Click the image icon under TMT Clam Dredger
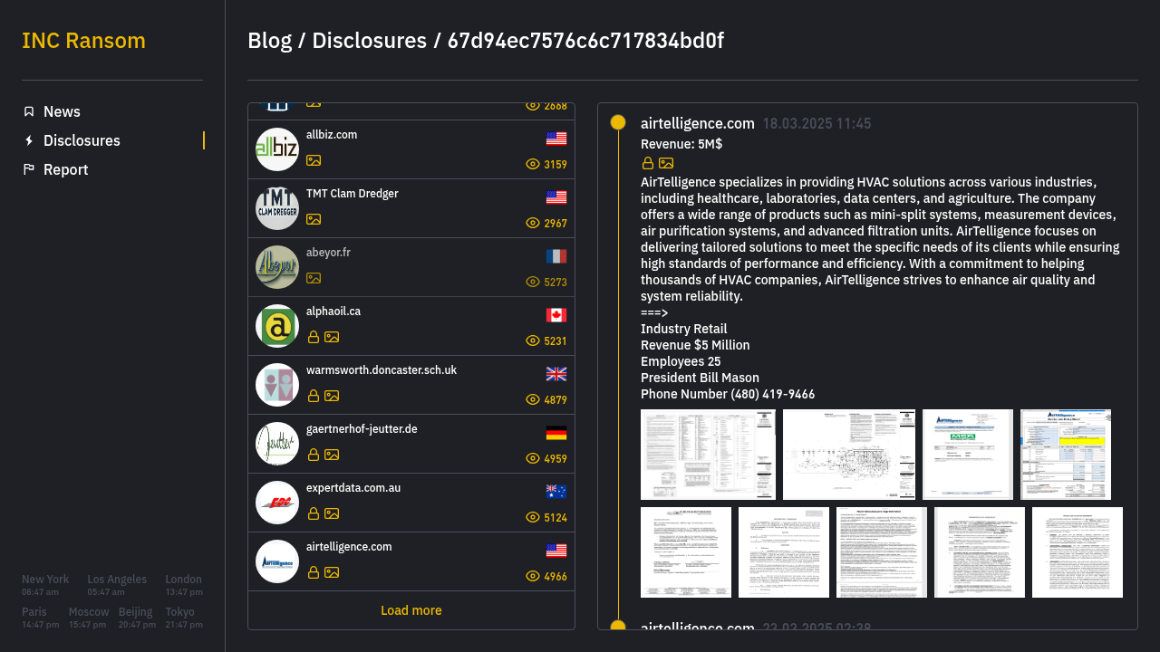Screen dimensions: 1160x652 (x=314, y=219)
